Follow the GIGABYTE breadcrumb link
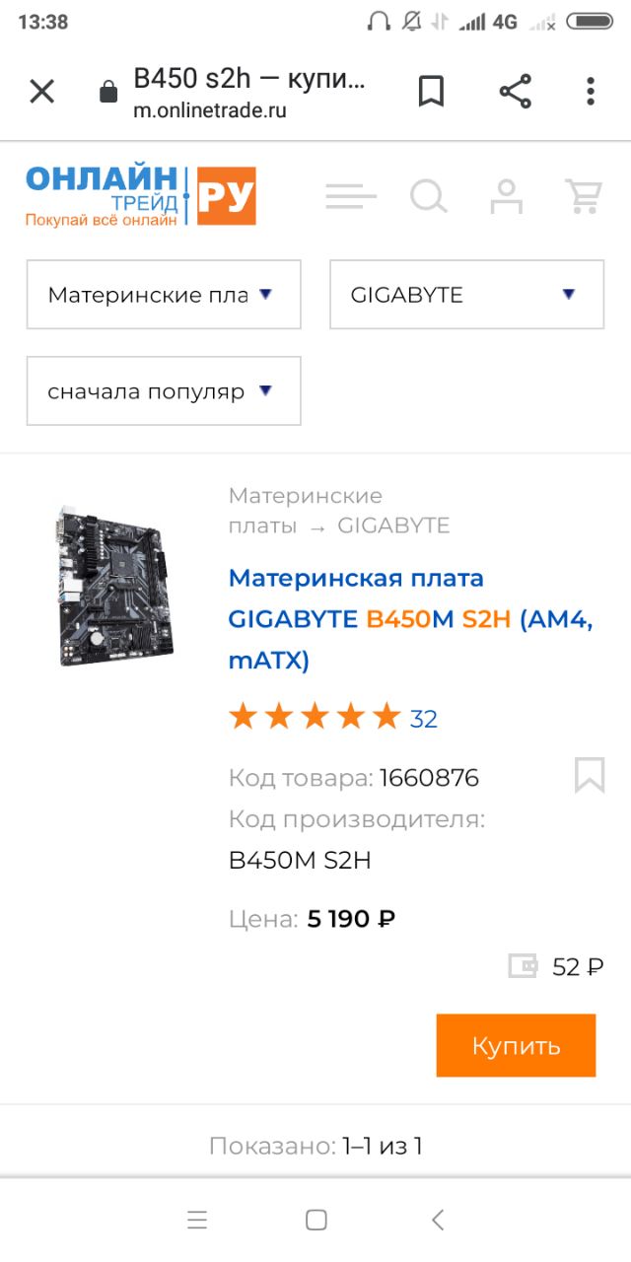This screenshot has width=631, height=1262. pyautogui.click(x=393, y=526)
